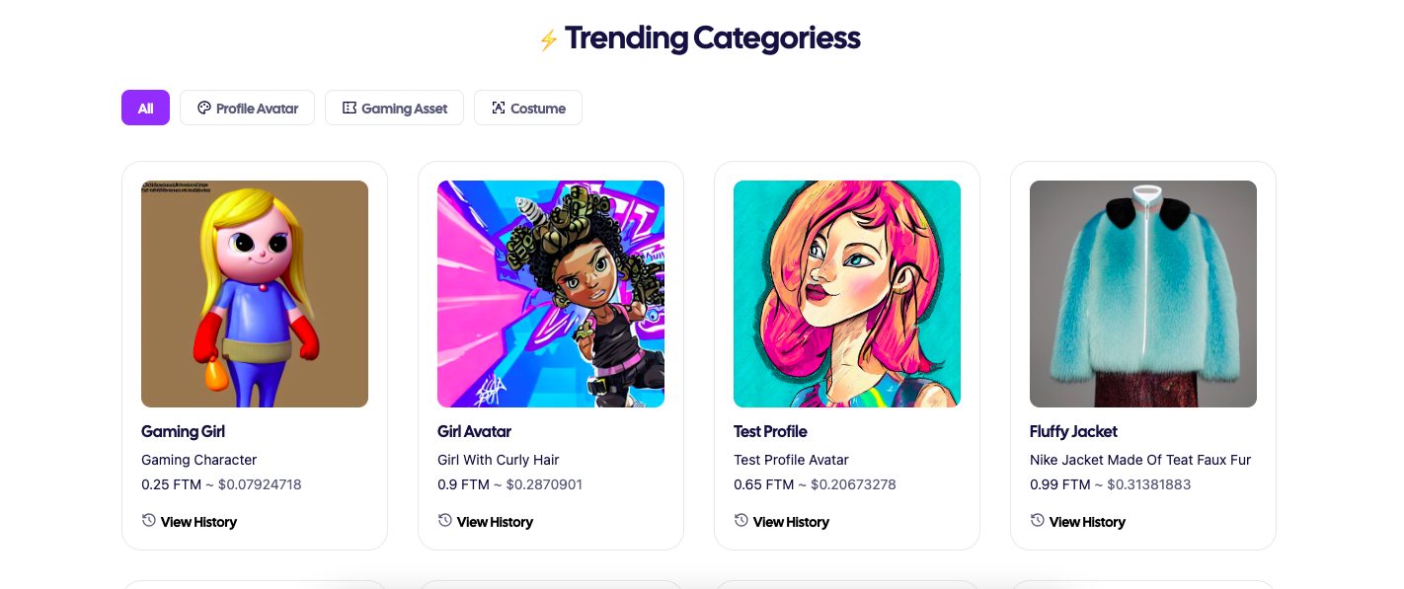Open the Girl Avatar curly hair image
1404x589 pixels.
[x=551, y=294]
